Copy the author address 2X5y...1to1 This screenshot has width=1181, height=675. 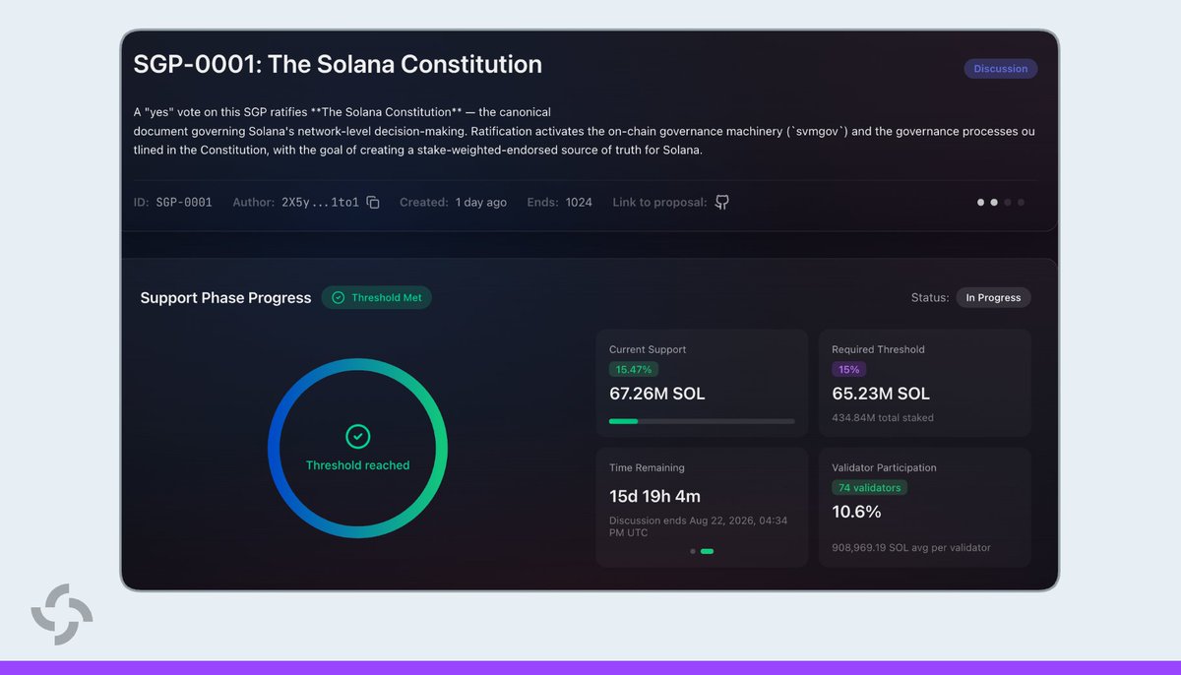[x=373, y=202]
